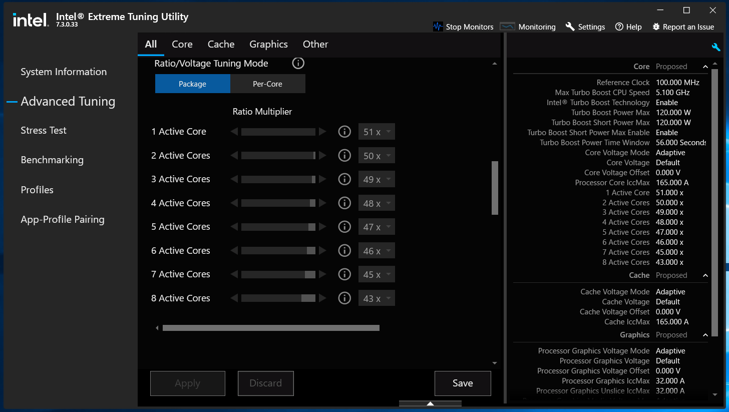
Task: Switch to the Core tab
Action: click(x=182, y=44)
